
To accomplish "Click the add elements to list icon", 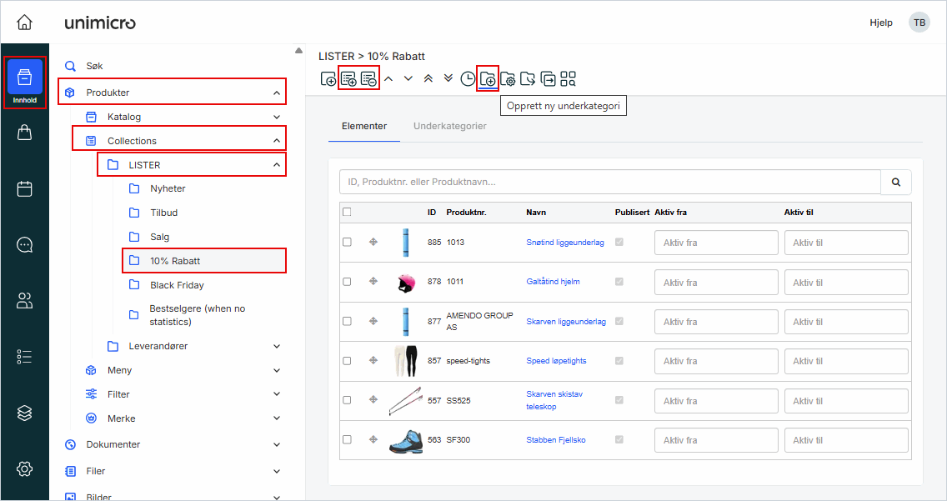I will [349, 78].
